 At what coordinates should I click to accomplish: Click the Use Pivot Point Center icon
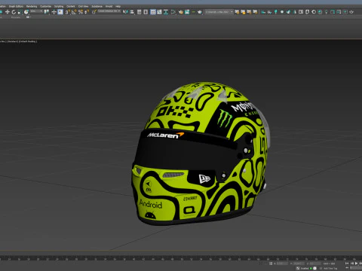(47, 12)
